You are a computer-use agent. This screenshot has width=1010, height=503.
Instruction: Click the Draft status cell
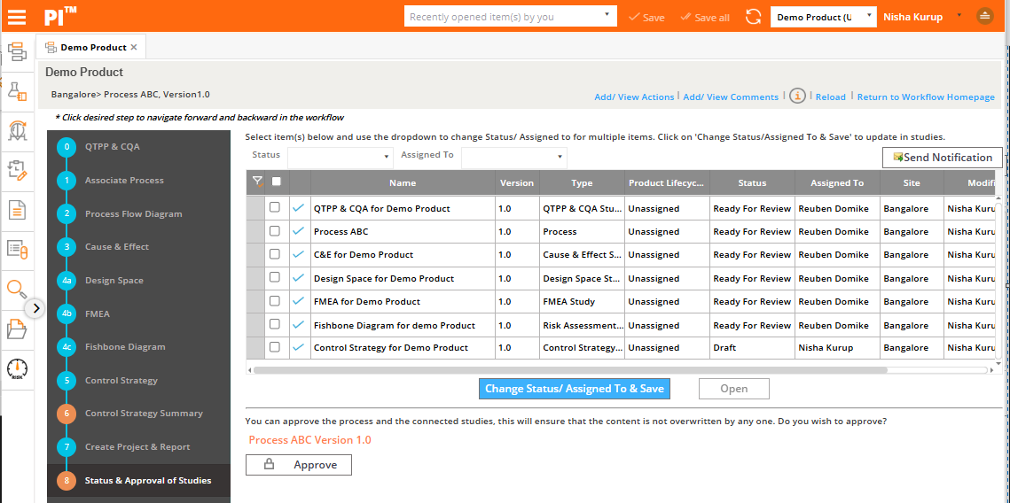[x=752, y=347]
